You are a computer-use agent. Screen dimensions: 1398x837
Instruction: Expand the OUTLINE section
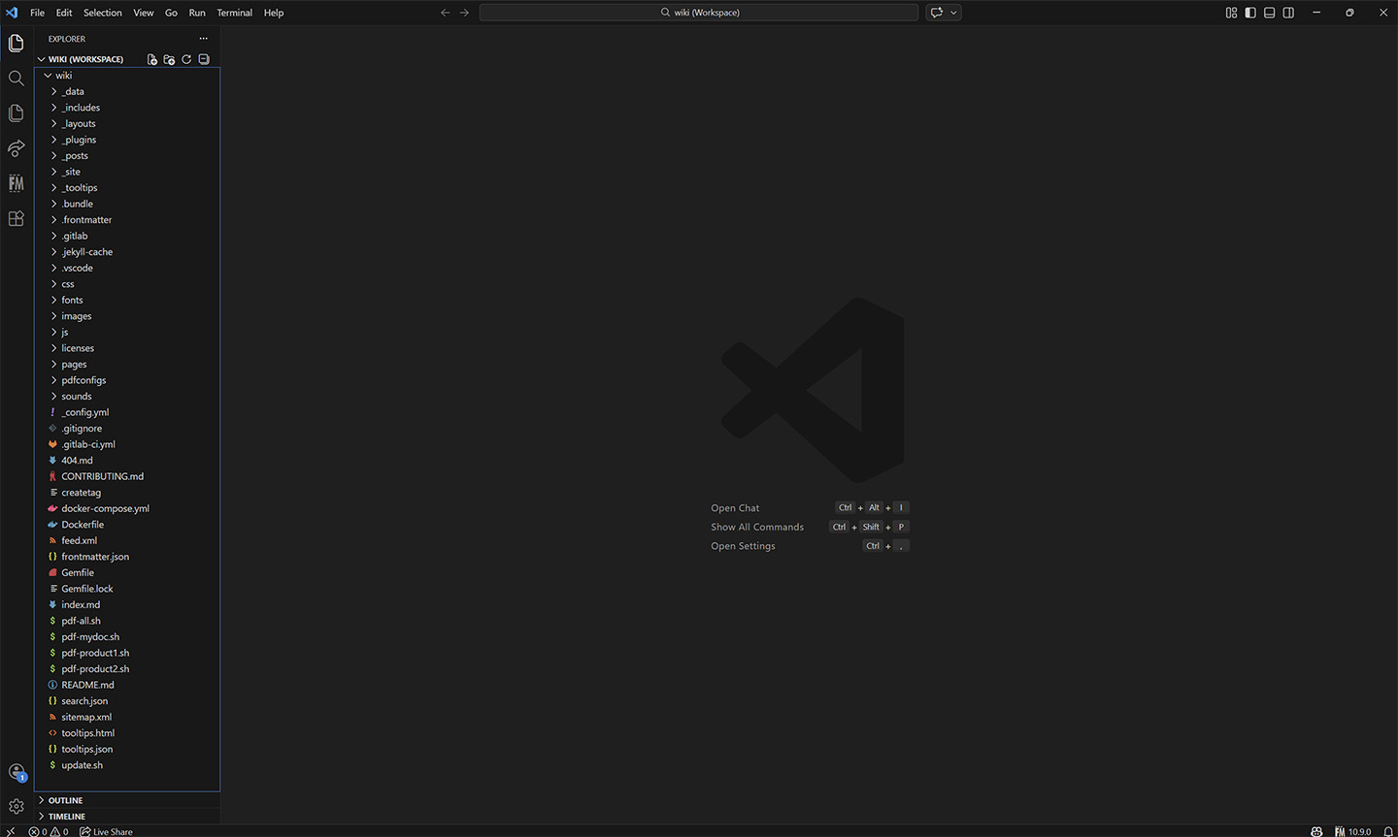[128, 800]
